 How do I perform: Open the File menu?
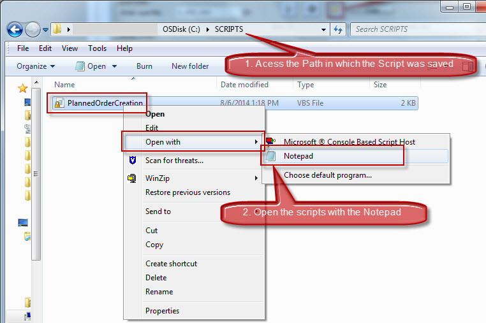(x=23, y=48)
